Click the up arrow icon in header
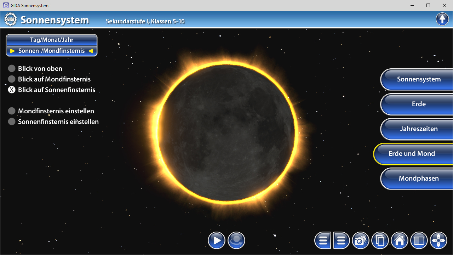The image size is (453, 255). [x=442, y=19]
